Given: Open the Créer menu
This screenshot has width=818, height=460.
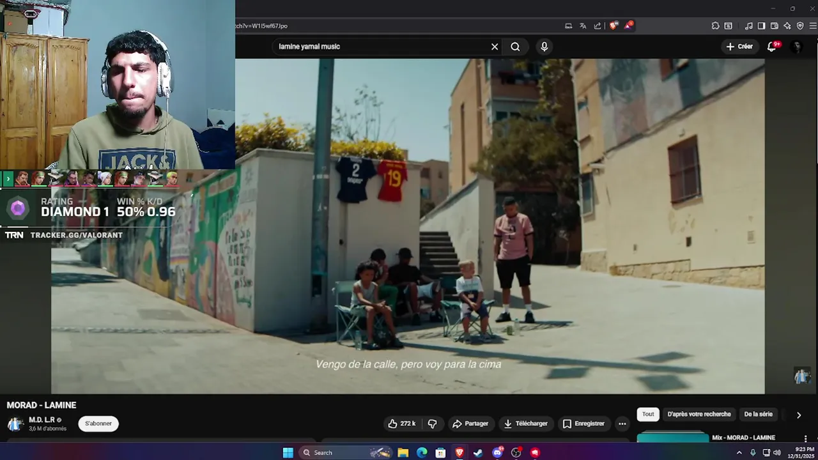Looking at the screenshot, I should pyautogui.click(x=739, y=47).
